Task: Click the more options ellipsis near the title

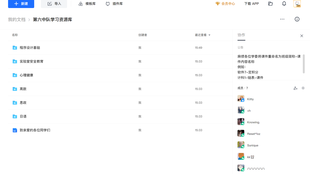Action: coord(282,19)
